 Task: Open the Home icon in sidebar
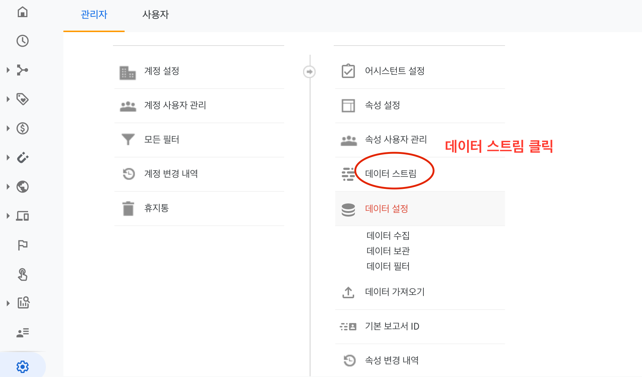(x=23, y=12)
